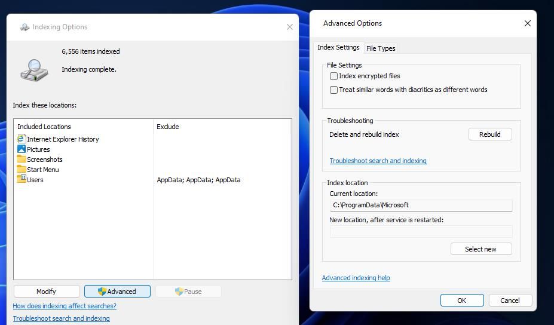
Task: Click the Indexing Options title bar icon
Action: coord(25,27)
